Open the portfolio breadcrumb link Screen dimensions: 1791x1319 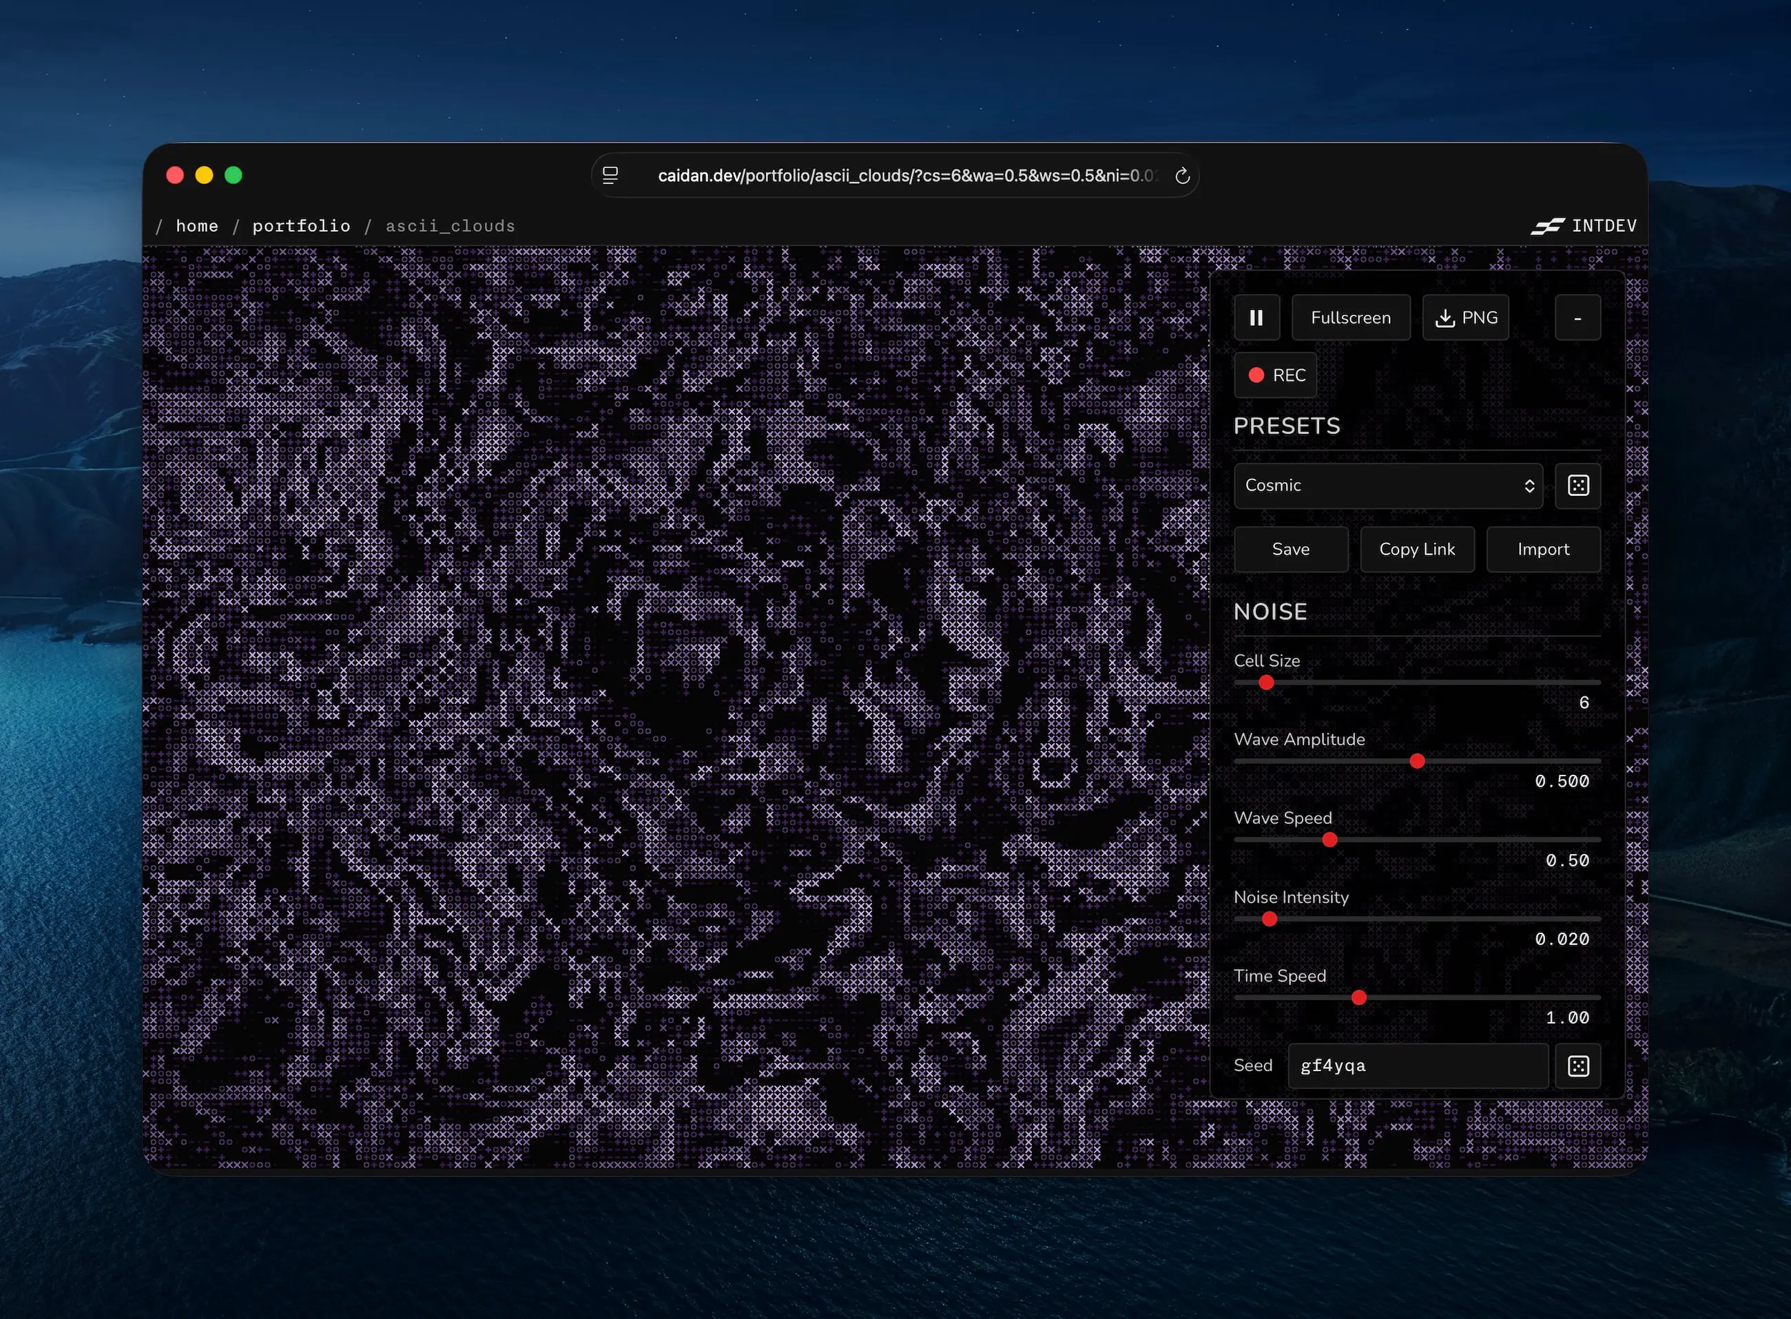301,226
